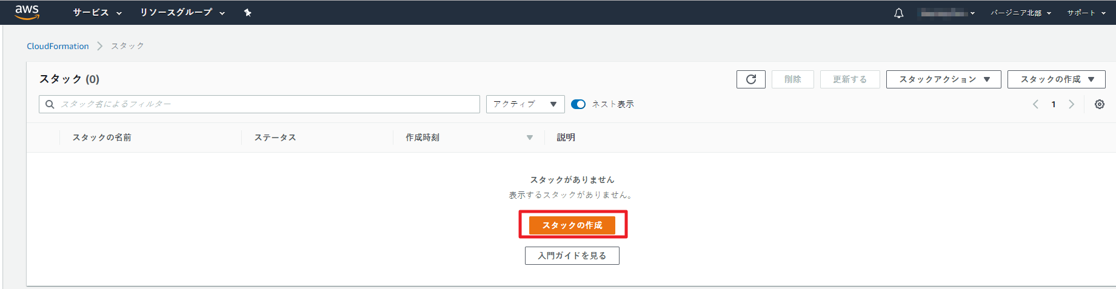The width and height of the screenshot is (1116, 289).
Task: Go to next page arrow
Action: 1071,104
